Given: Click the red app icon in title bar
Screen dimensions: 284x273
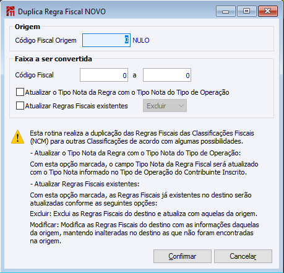Looking at the screenshot, I should pyautogui.click(x=11, y=11).
